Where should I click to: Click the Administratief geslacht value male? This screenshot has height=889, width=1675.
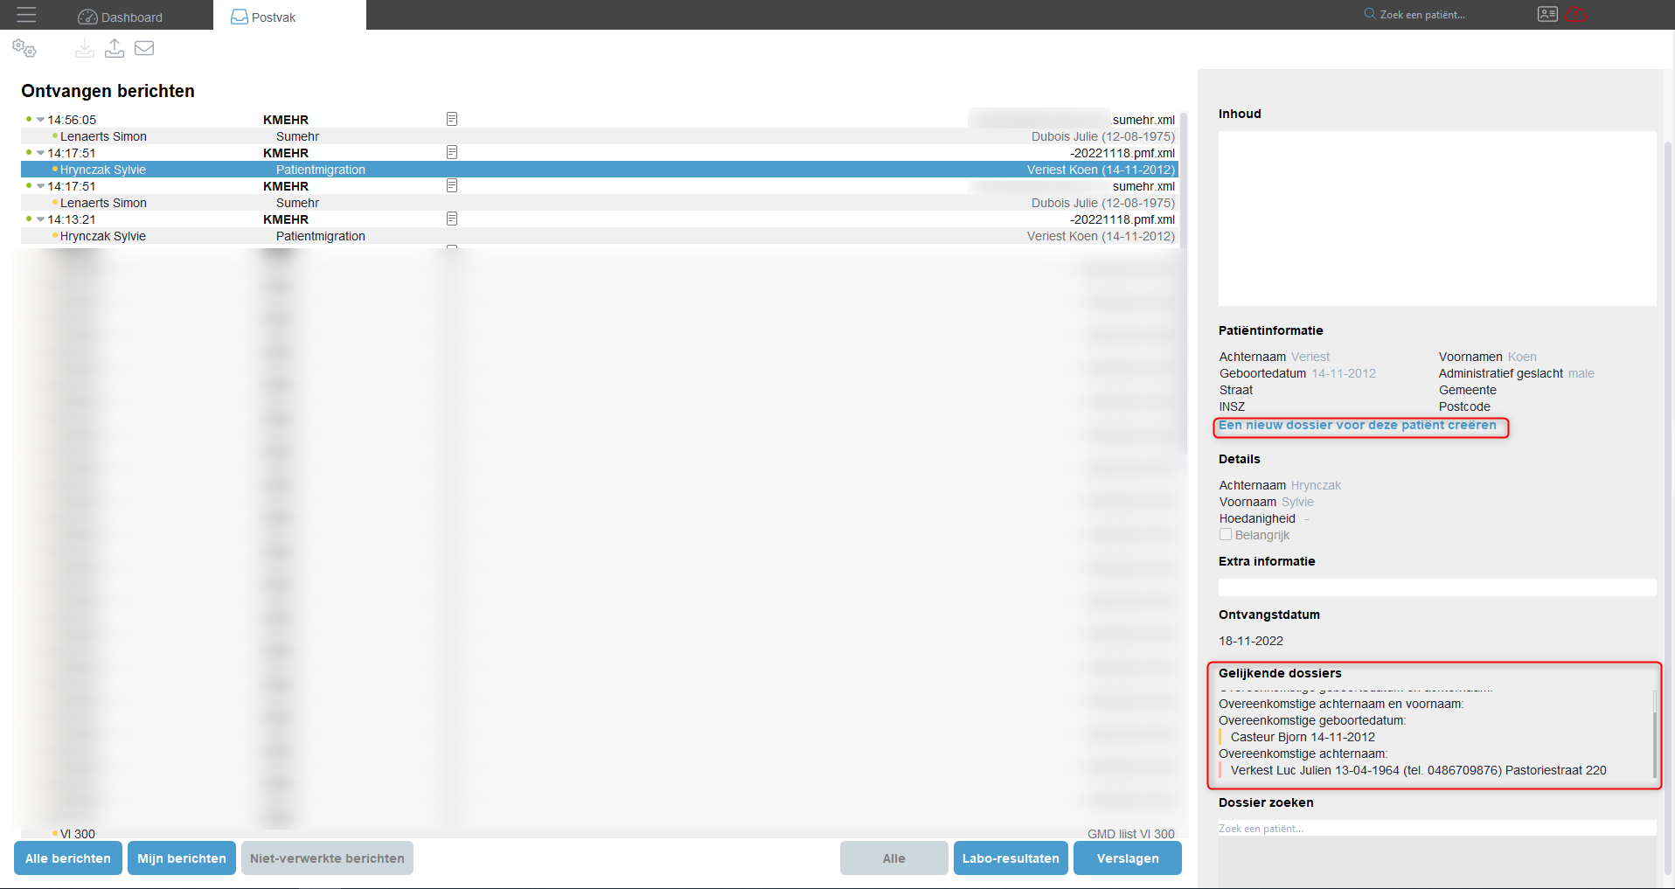tap(1581, 373)
